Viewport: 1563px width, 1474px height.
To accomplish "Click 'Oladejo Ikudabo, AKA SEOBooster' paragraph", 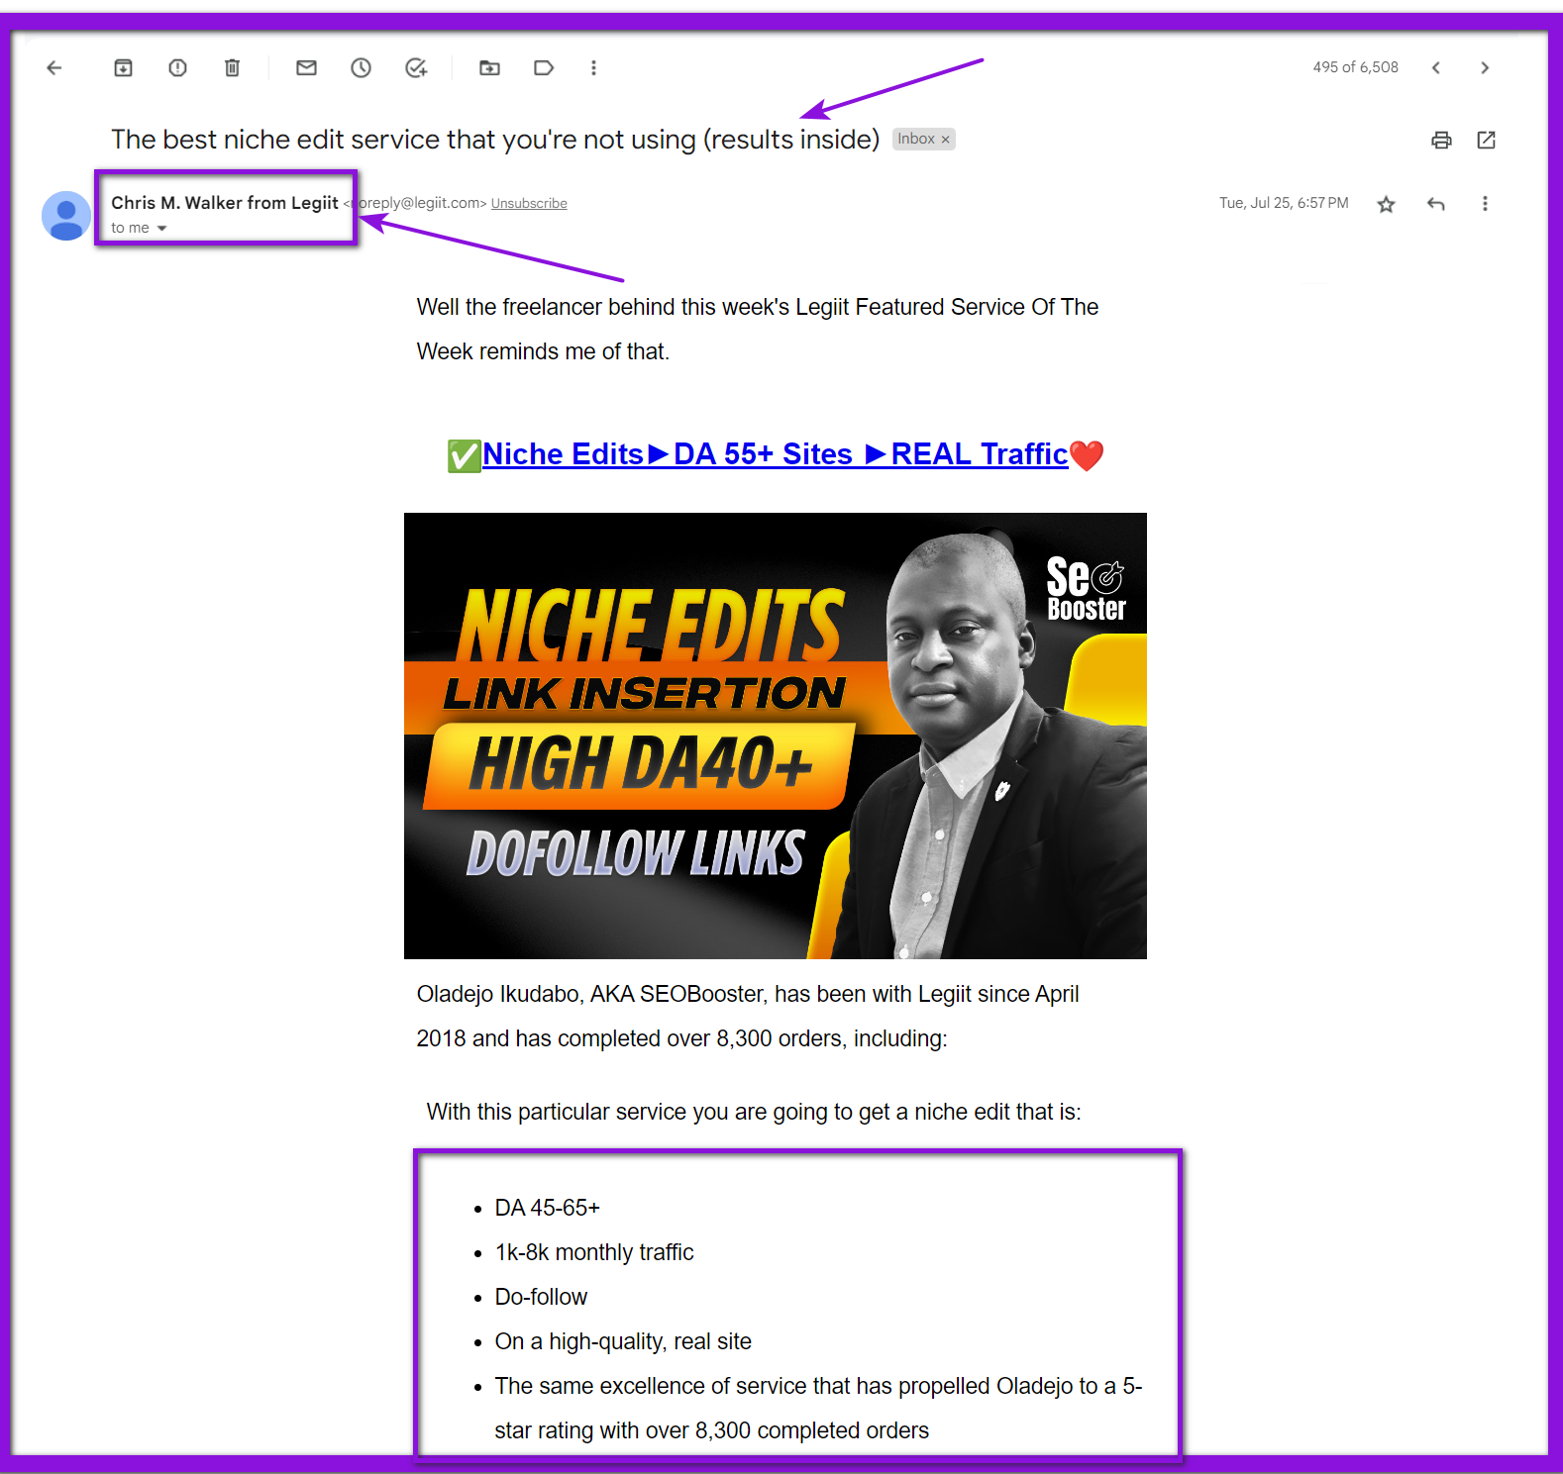I will [748, 1016].
